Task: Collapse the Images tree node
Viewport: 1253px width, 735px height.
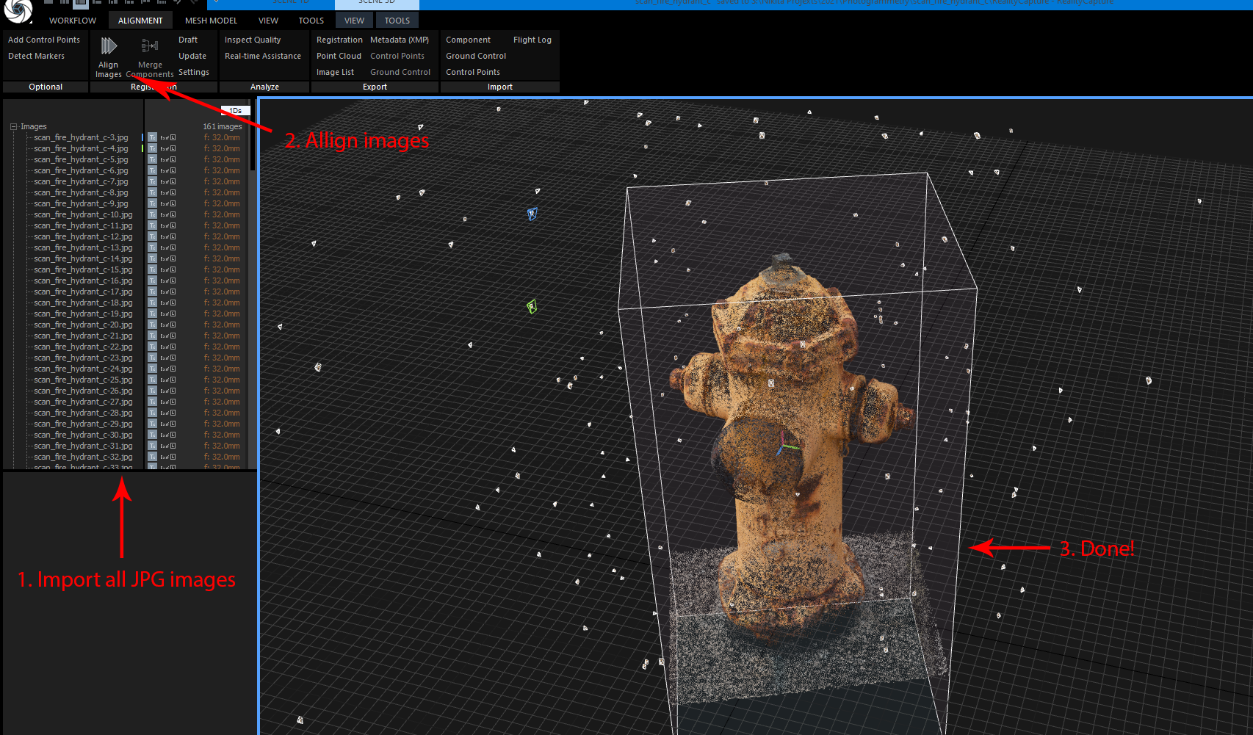Action: point(13,126)
